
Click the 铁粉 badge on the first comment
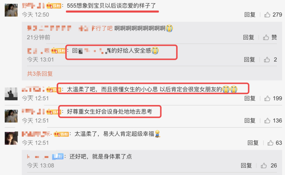54,6
